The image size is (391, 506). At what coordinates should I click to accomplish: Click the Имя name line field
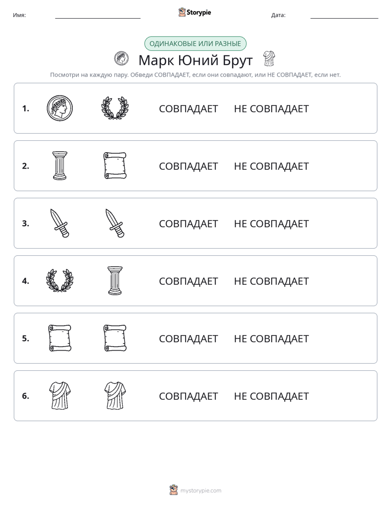[97, 15]
